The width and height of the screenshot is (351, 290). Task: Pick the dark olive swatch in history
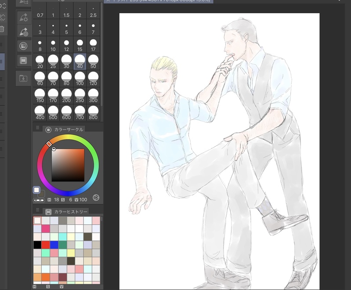[x=87, y=237]
